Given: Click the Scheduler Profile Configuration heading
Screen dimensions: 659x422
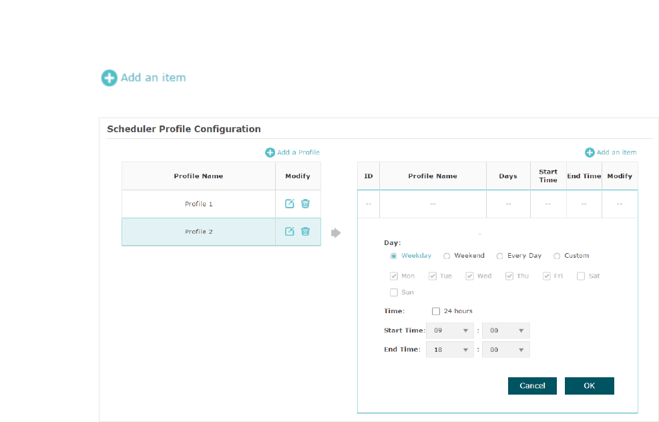Looking at the screenshot, I should tap(184, 129).
